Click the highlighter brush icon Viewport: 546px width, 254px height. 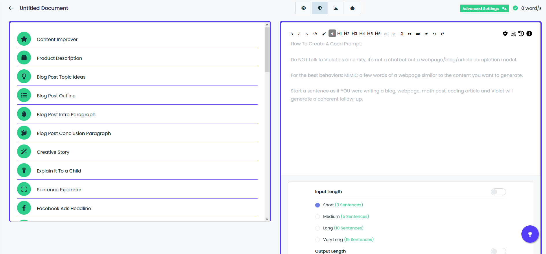coord(324,34)
